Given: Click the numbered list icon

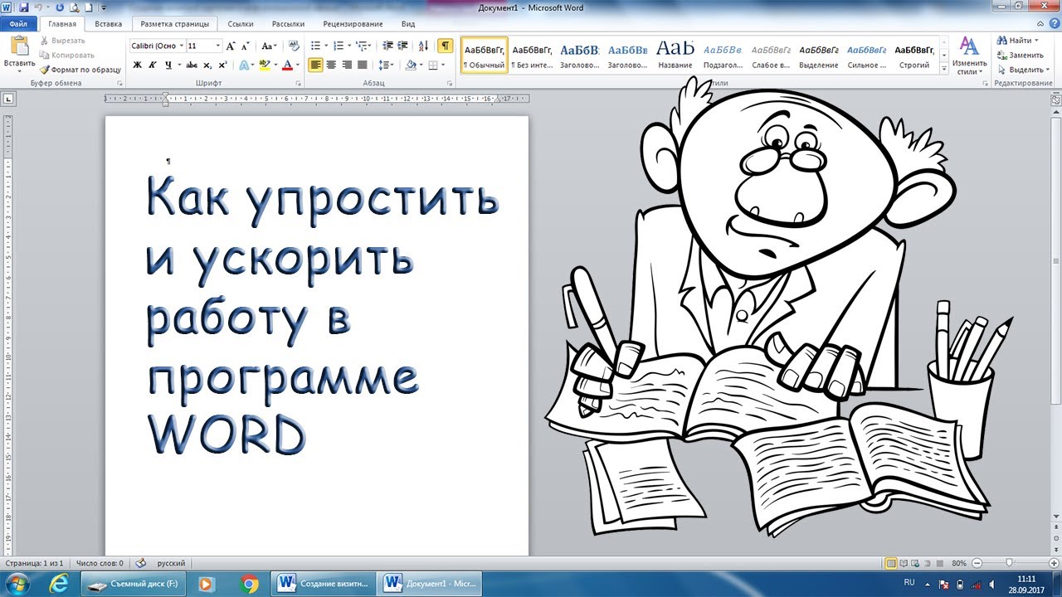Looking at the screenshot, I should pos(340,46).
